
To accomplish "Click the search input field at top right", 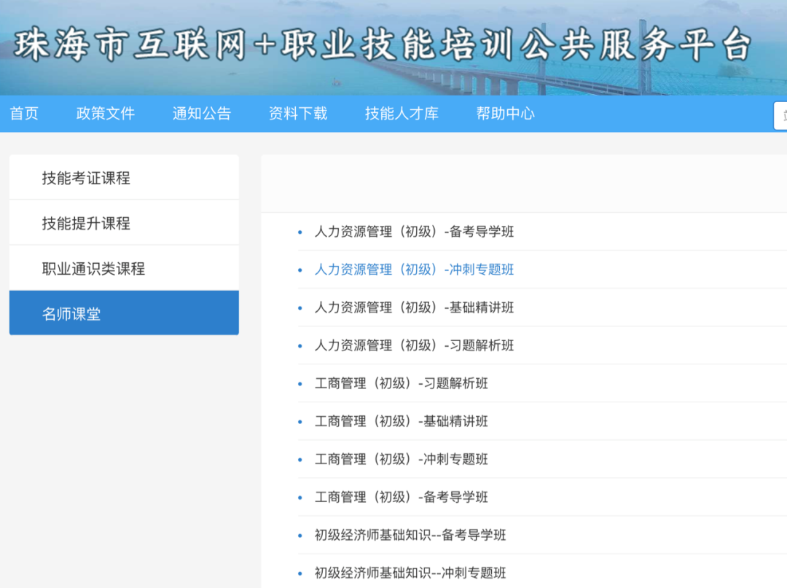I will tap(780, 115).
